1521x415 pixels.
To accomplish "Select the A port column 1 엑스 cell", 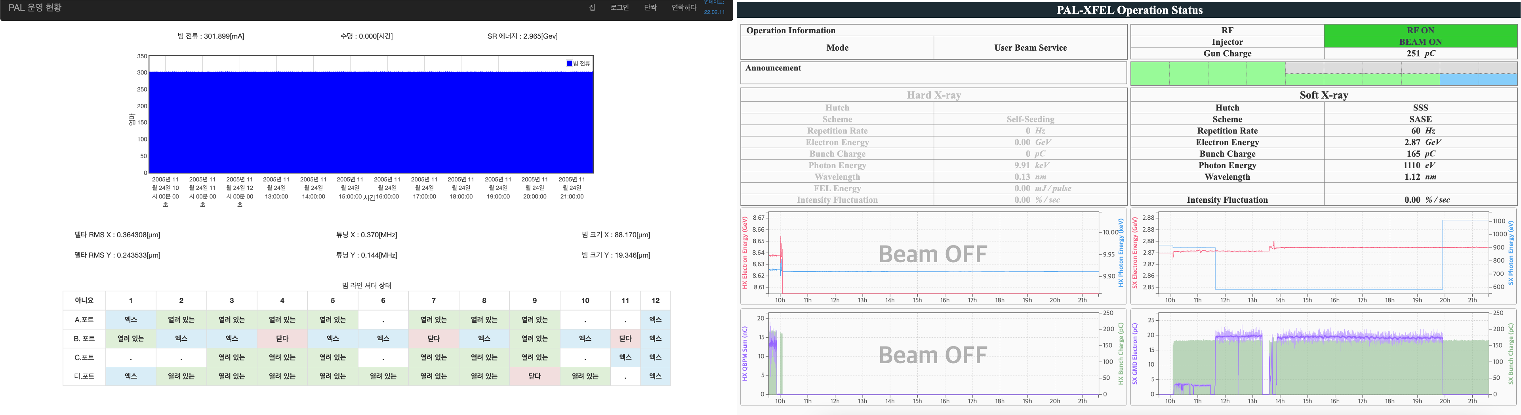I will click(131, 319).
